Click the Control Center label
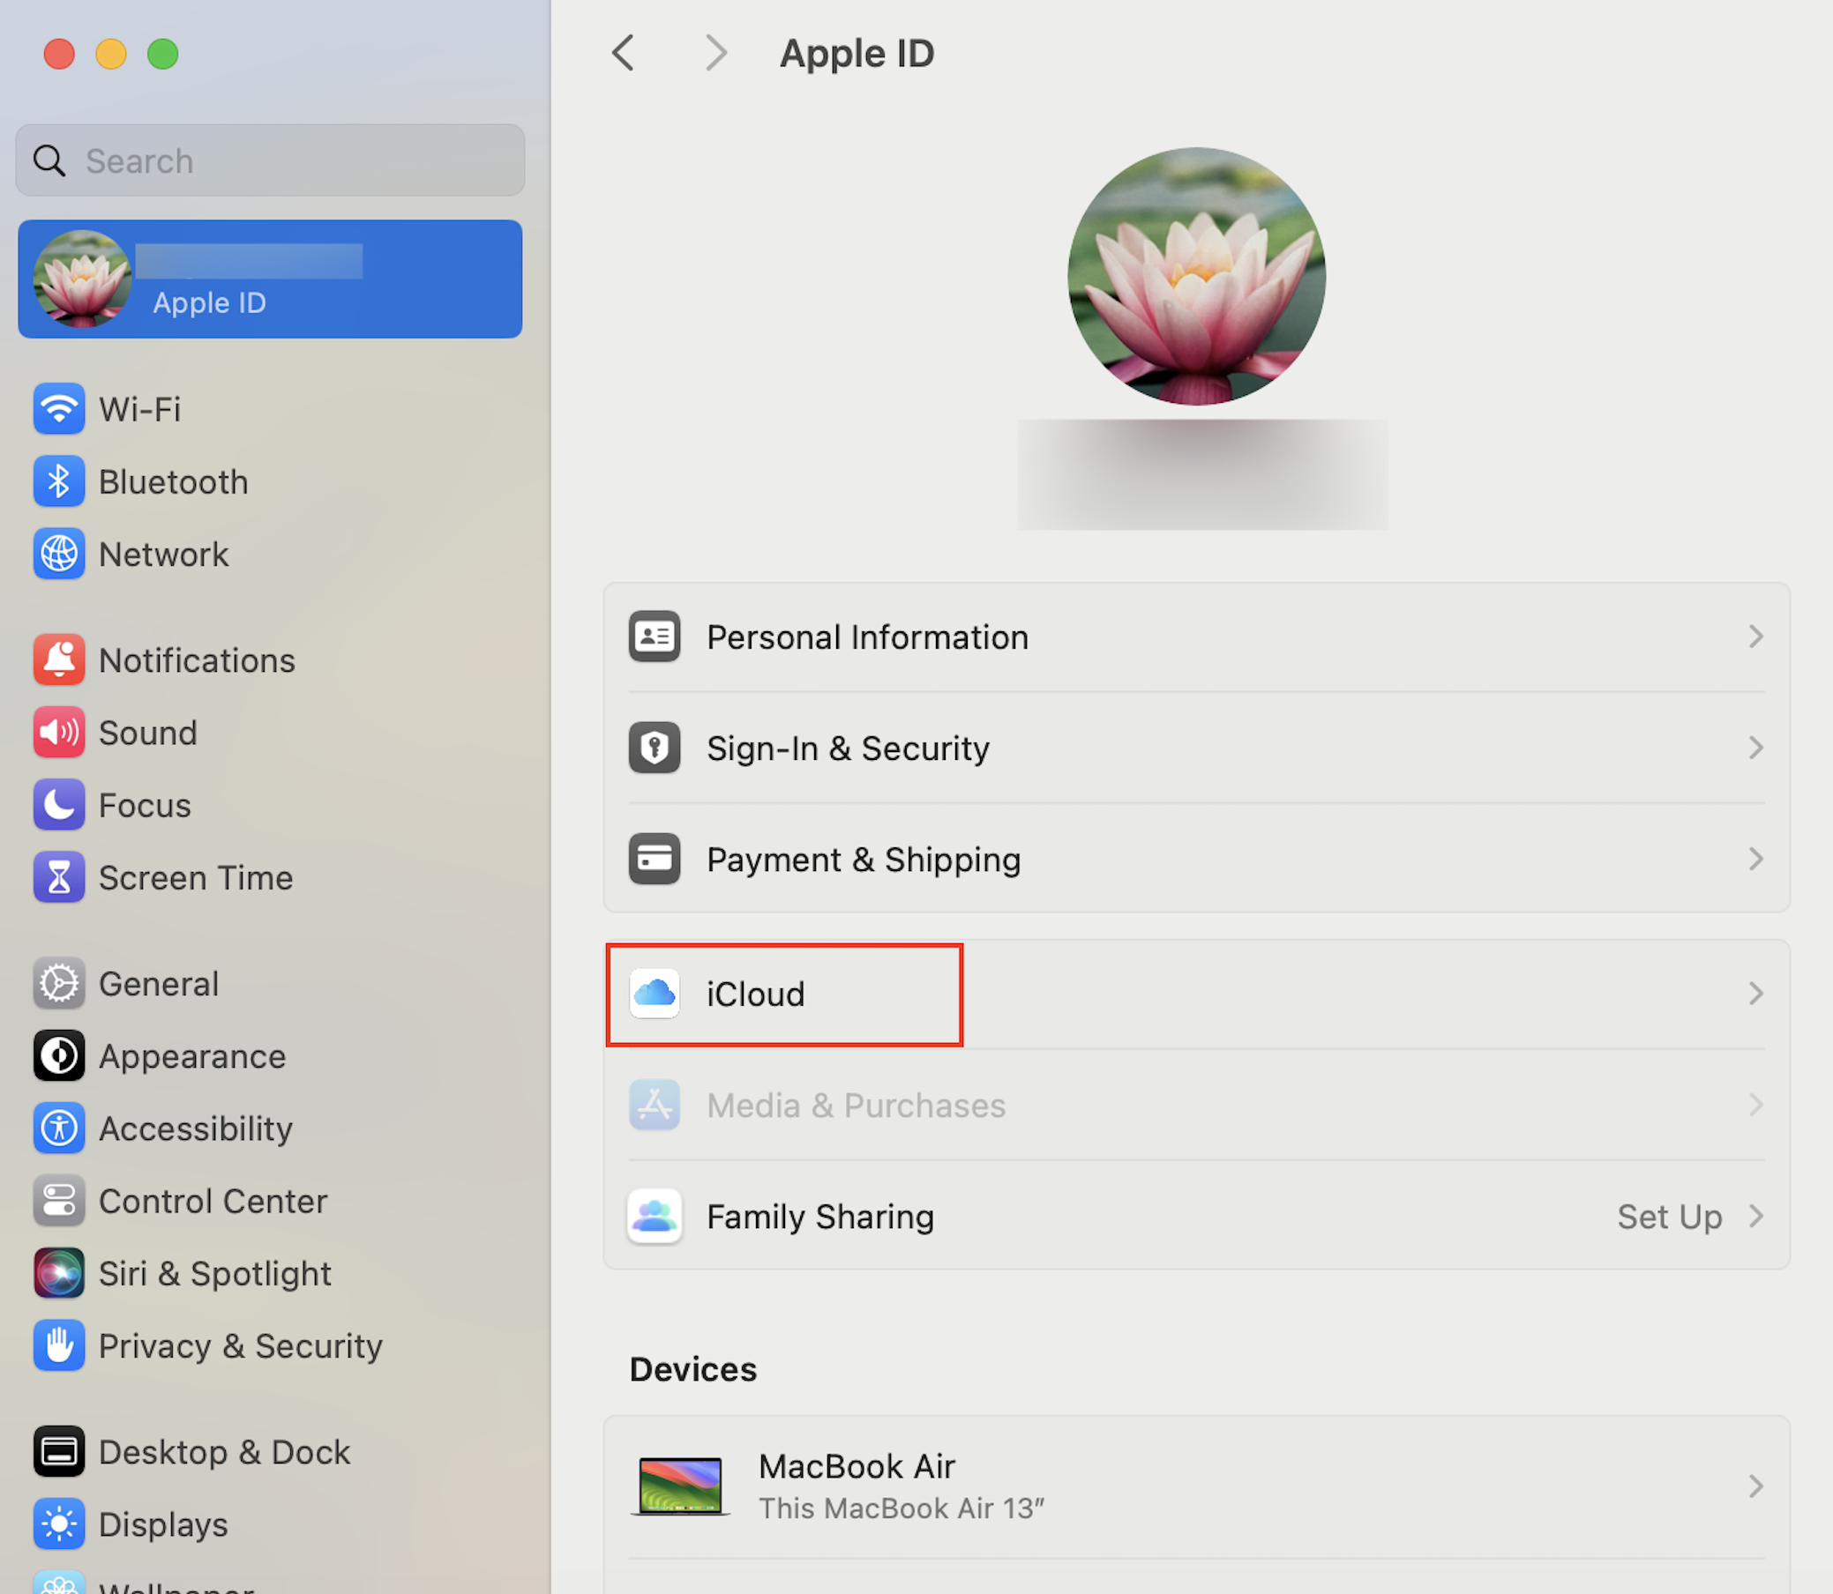Image resolution: width=1833 pixels, height=1594 pixels. 213,1201
